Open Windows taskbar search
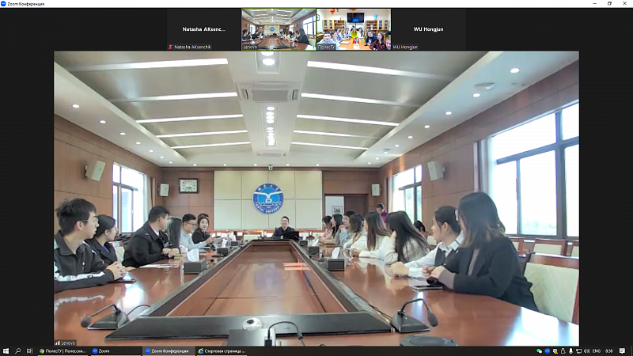The image size is (633, 356). 17,350
